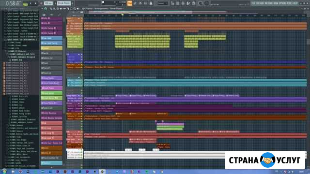Toggle the 0:58 time display format

coord(10,3)
